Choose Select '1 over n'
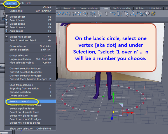 pos(30,101)
